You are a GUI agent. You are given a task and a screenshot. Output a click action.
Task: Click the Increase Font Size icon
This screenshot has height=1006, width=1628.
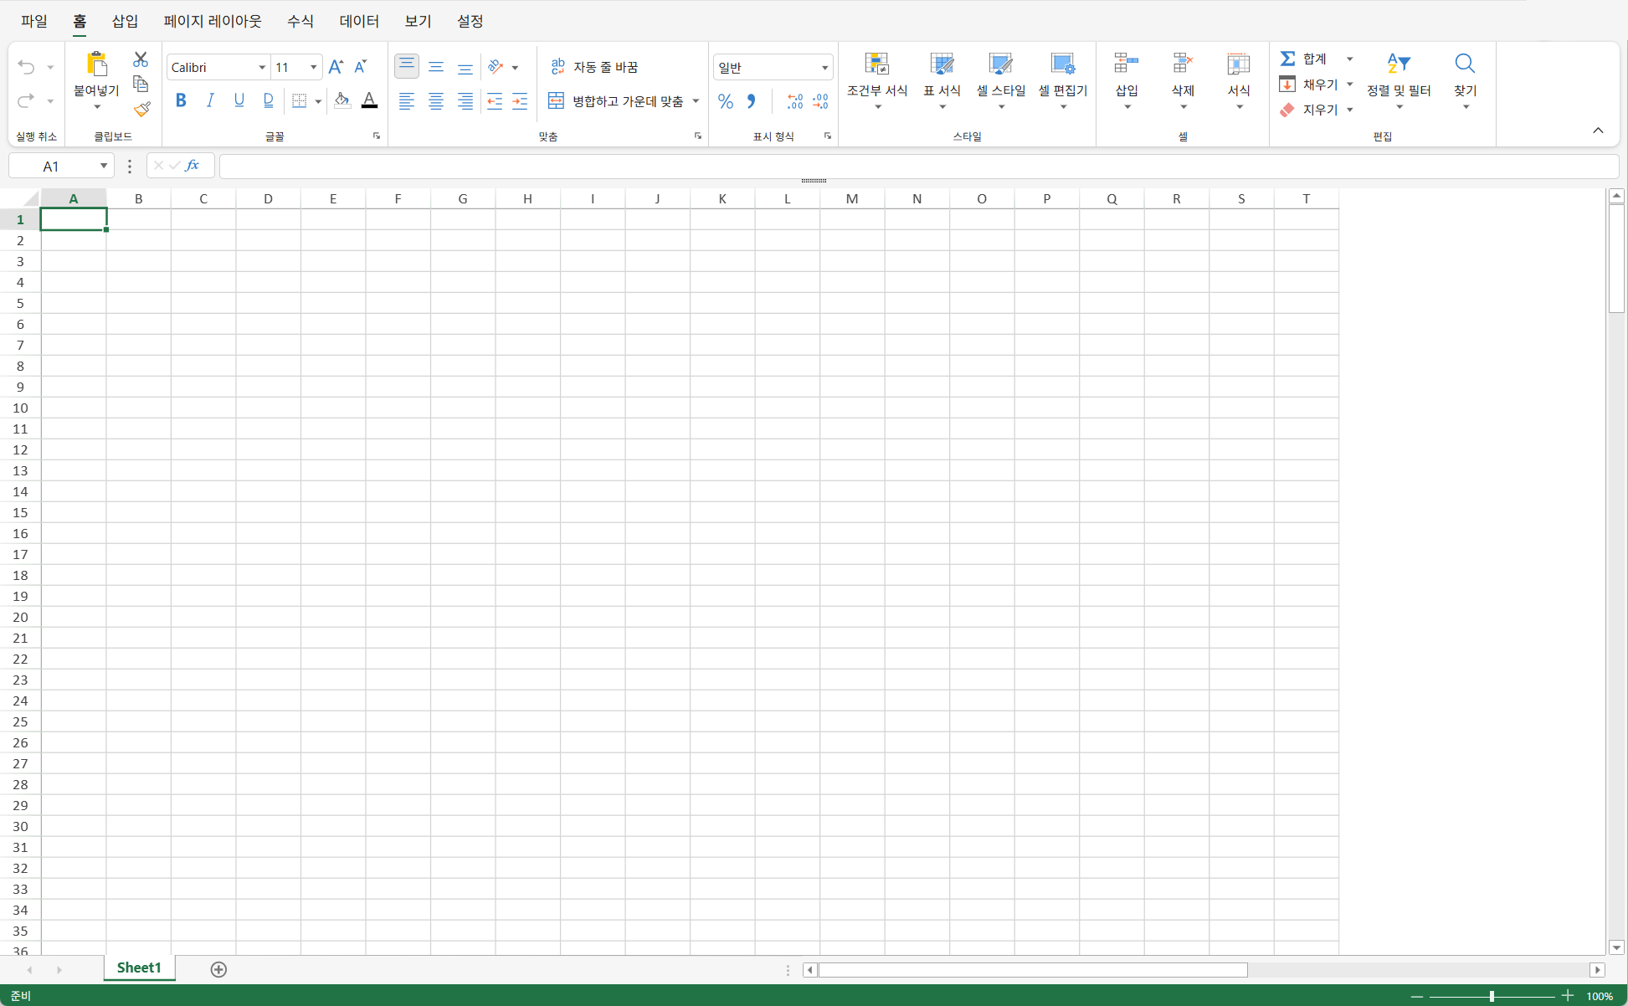tap(336, 67)
